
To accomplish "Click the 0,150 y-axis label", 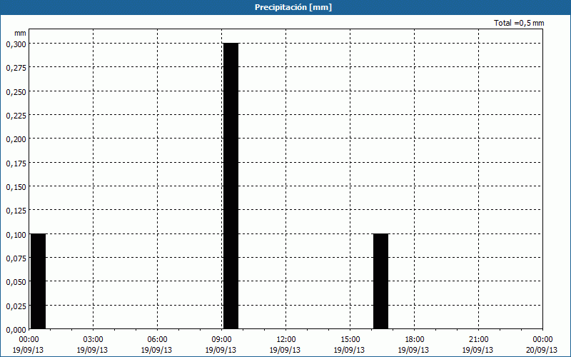I will (x=16, y=187).
